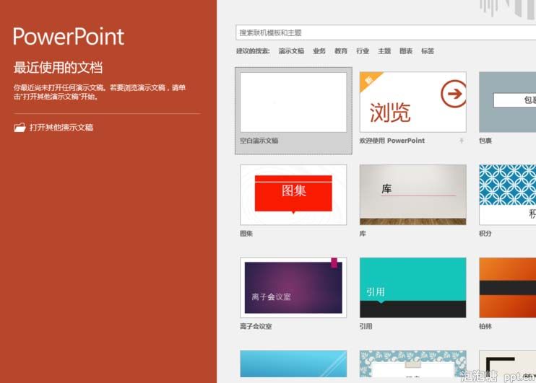Search suggested term 图表
The width and height of the screenshot is (536, 383).
pyautogui.click(x=406, y=51)
